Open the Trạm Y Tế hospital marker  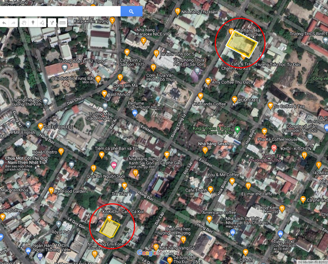[x=273, y=149]
